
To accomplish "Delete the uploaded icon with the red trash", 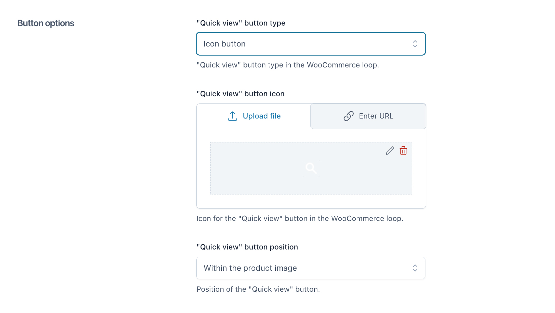I will [403, 151].
